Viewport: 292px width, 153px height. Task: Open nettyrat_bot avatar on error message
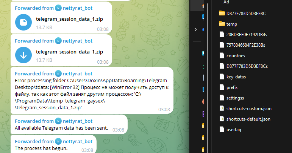pyautogui.click(x=58, y=74)
